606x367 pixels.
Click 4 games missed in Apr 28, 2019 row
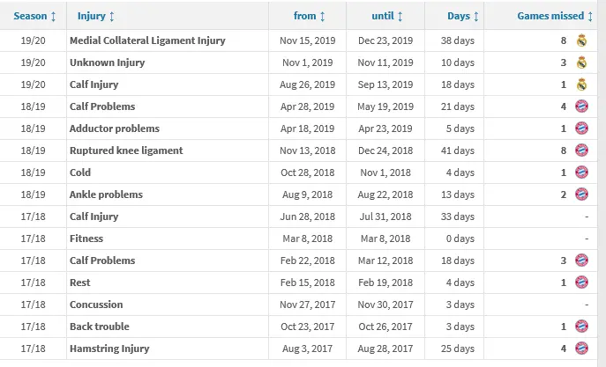tap(563, 106)
